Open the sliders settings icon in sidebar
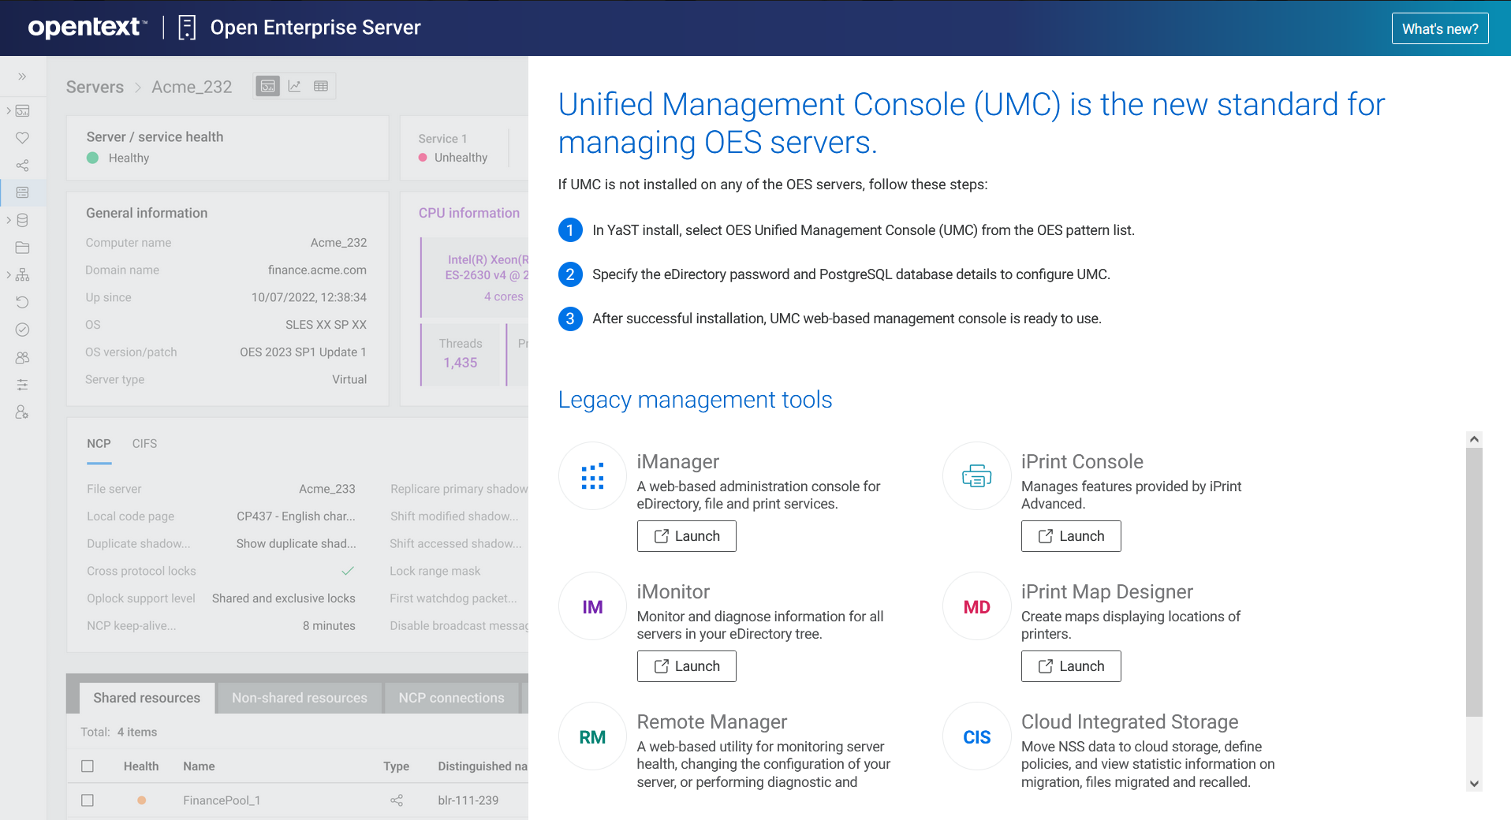The width and height of the screenshot is (1511, 820). 22,385
